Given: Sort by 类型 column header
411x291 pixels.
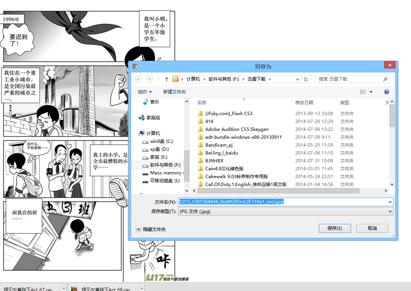Looking at the screenshot, I should [344, 103].
